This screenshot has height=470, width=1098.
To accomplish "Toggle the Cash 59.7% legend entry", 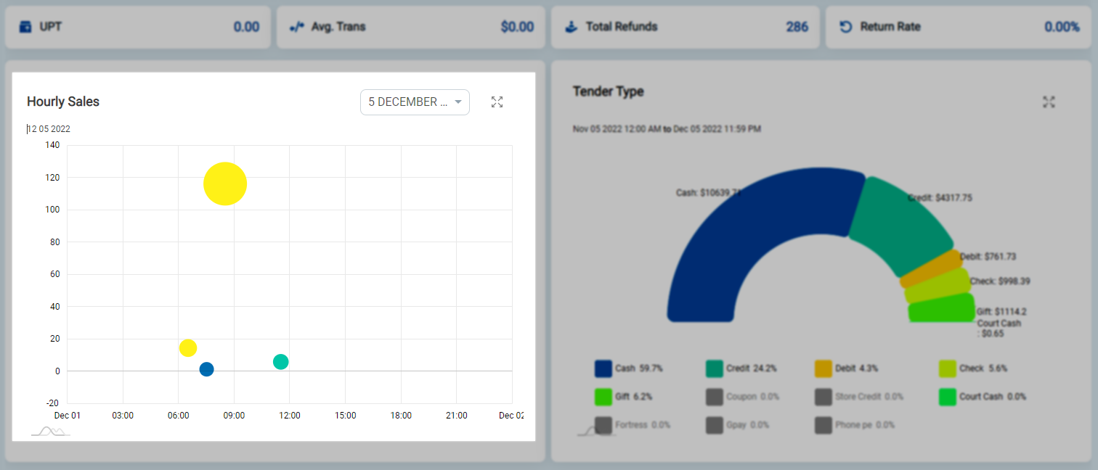I will coord(631,368).
